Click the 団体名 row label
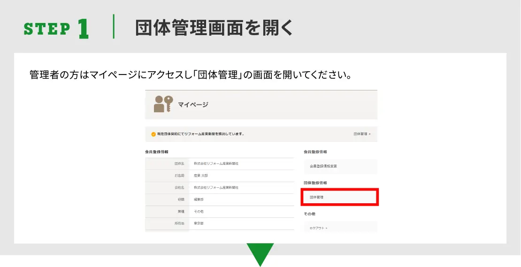 pyautogui.click(x=179, y=164)
